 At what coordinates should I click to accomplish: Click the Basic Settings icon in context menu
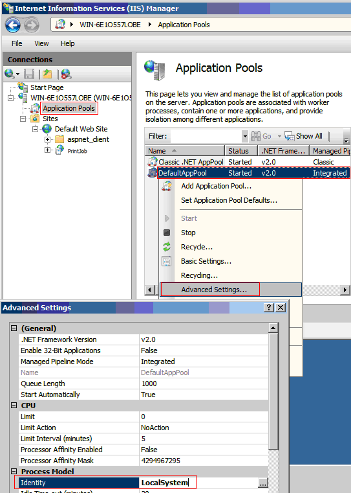(167, 261)
